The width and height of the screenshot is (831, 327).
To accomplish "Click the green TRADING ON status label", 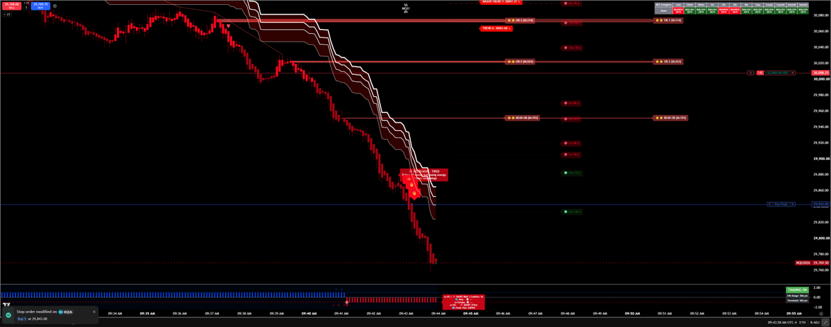I will tap(797, 290).
